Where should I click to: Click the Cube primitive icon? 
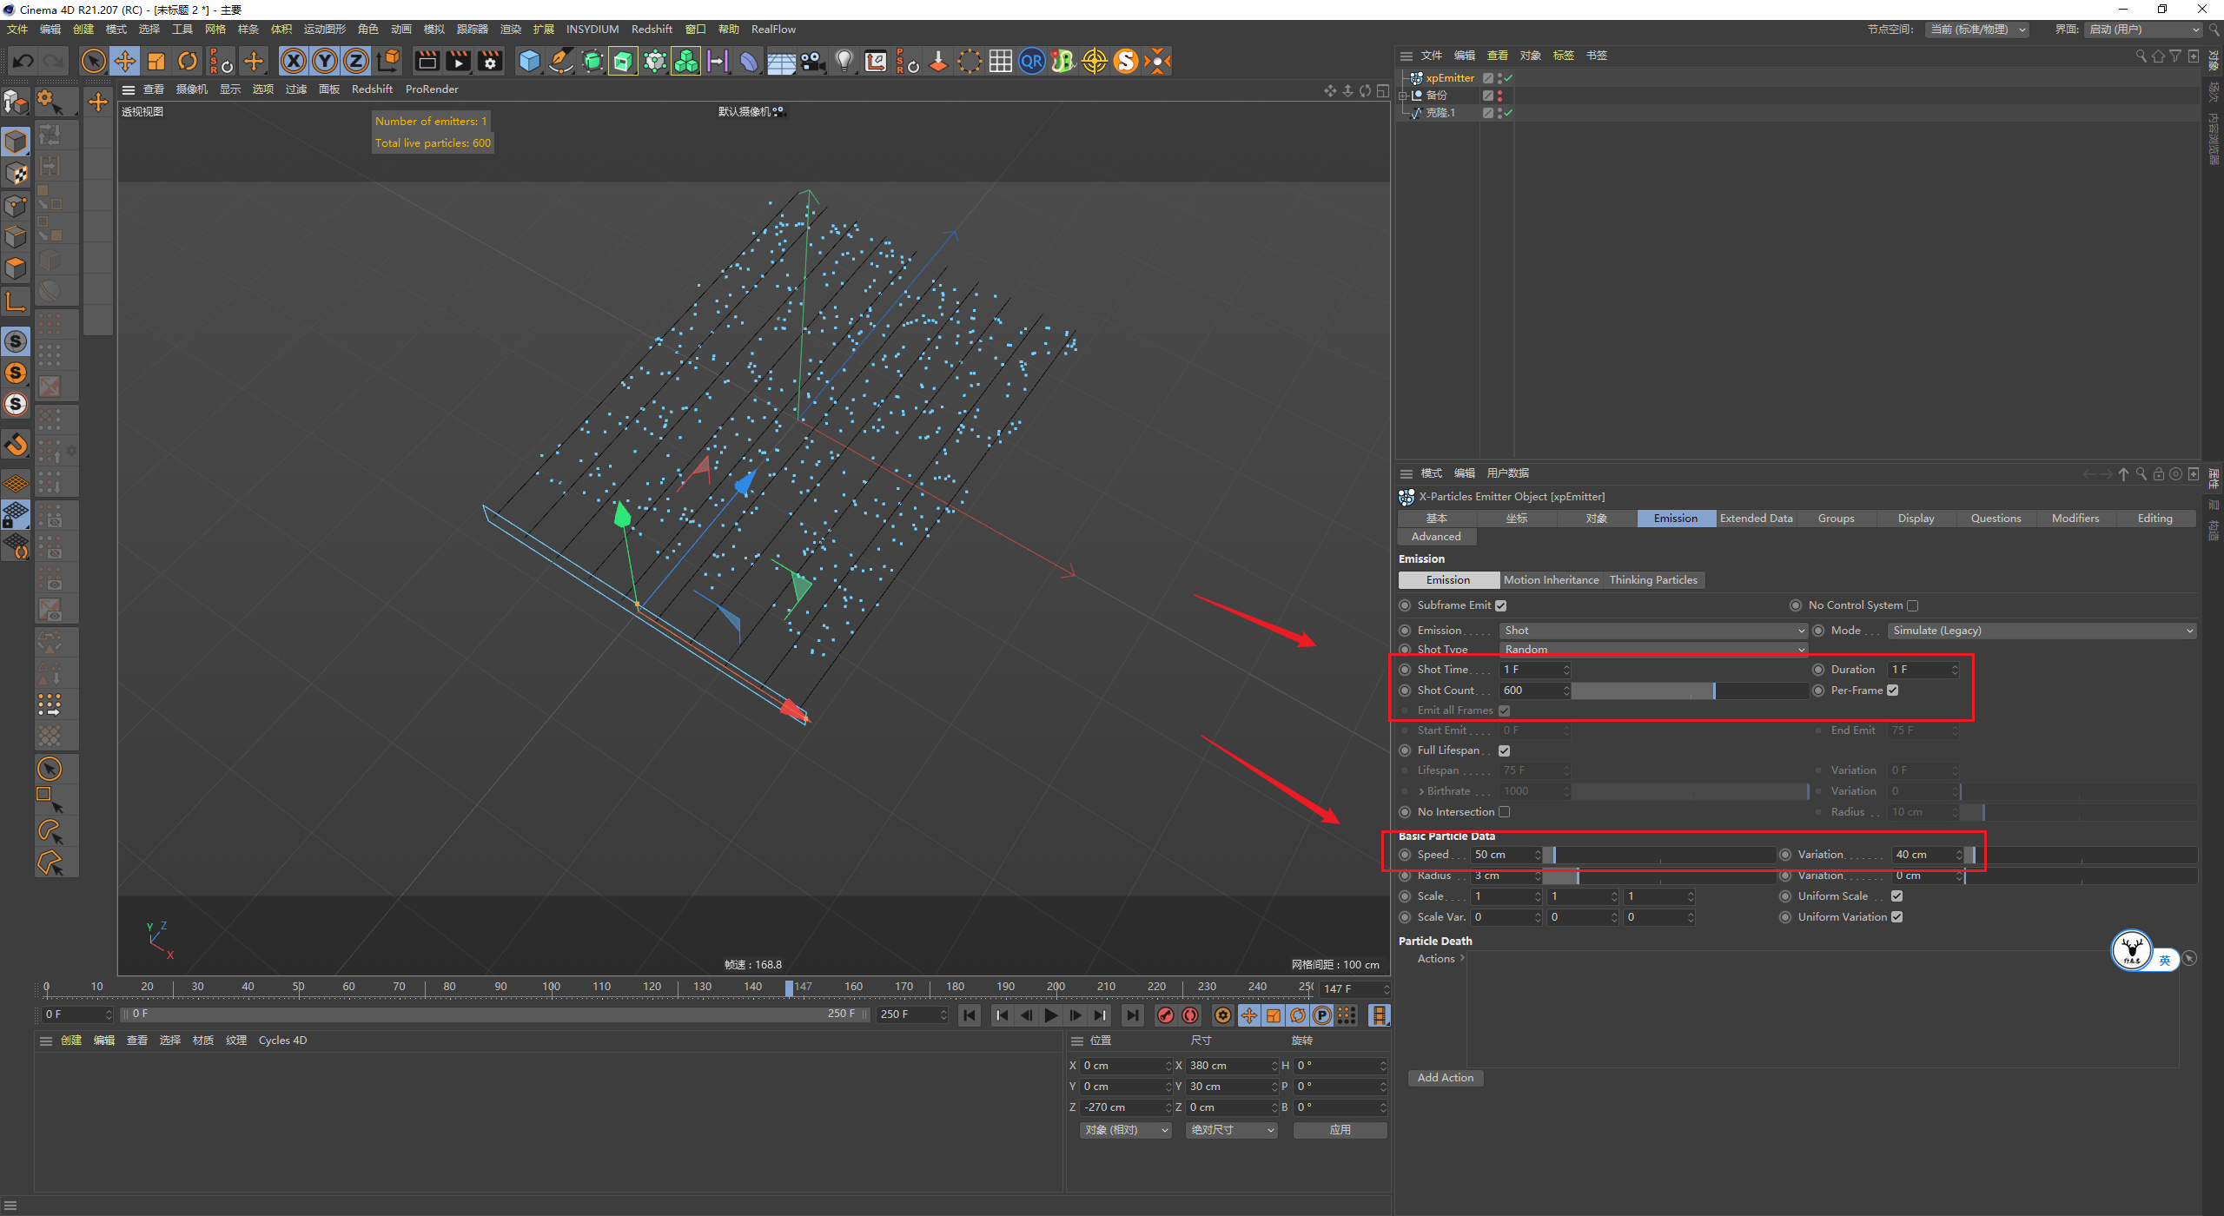pos(529,61)
